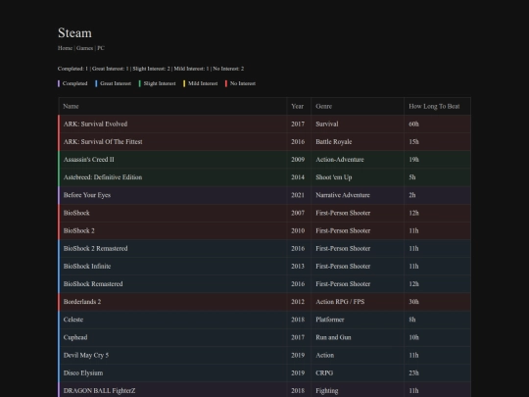529x397 pixels.
Task: Select the No Interest legend entry
Action: (x=240, y=83)
